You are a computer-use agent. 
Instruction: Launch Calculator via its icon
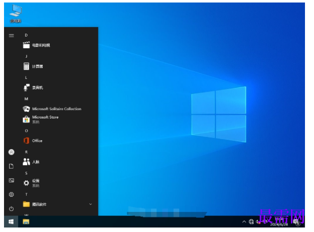tap(26, 66)
